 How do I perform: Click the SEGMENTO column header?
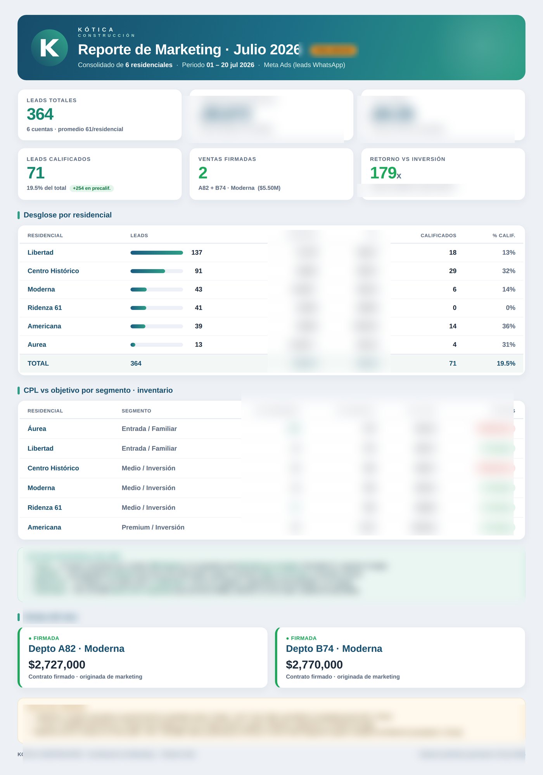(137, 411)
